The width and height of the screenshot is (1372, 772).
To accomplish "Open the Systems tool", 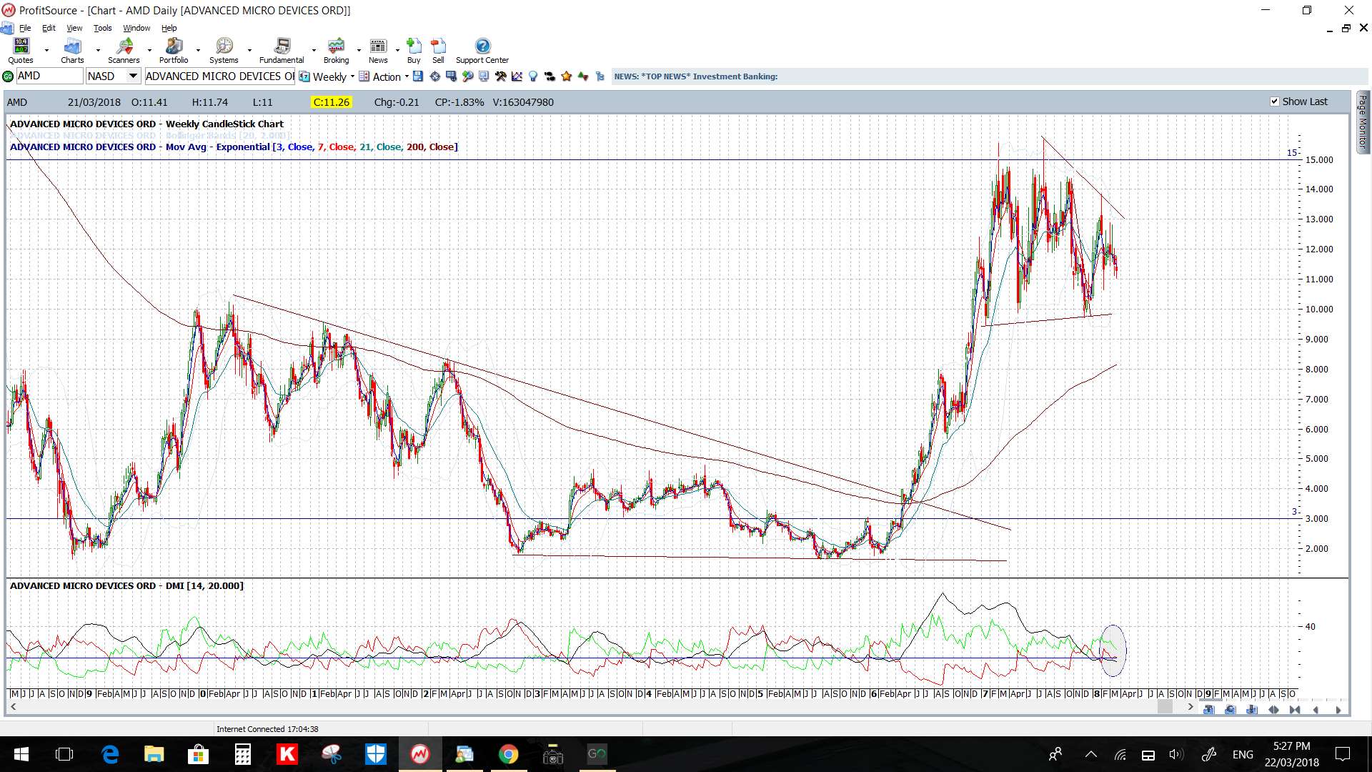I will pos(224,51).
